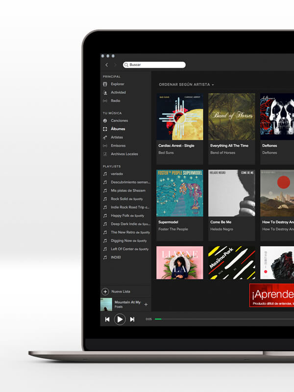294x392 pixels.
Task: Open Happy Folk de Spotify playlist
Action: [127, 216]
